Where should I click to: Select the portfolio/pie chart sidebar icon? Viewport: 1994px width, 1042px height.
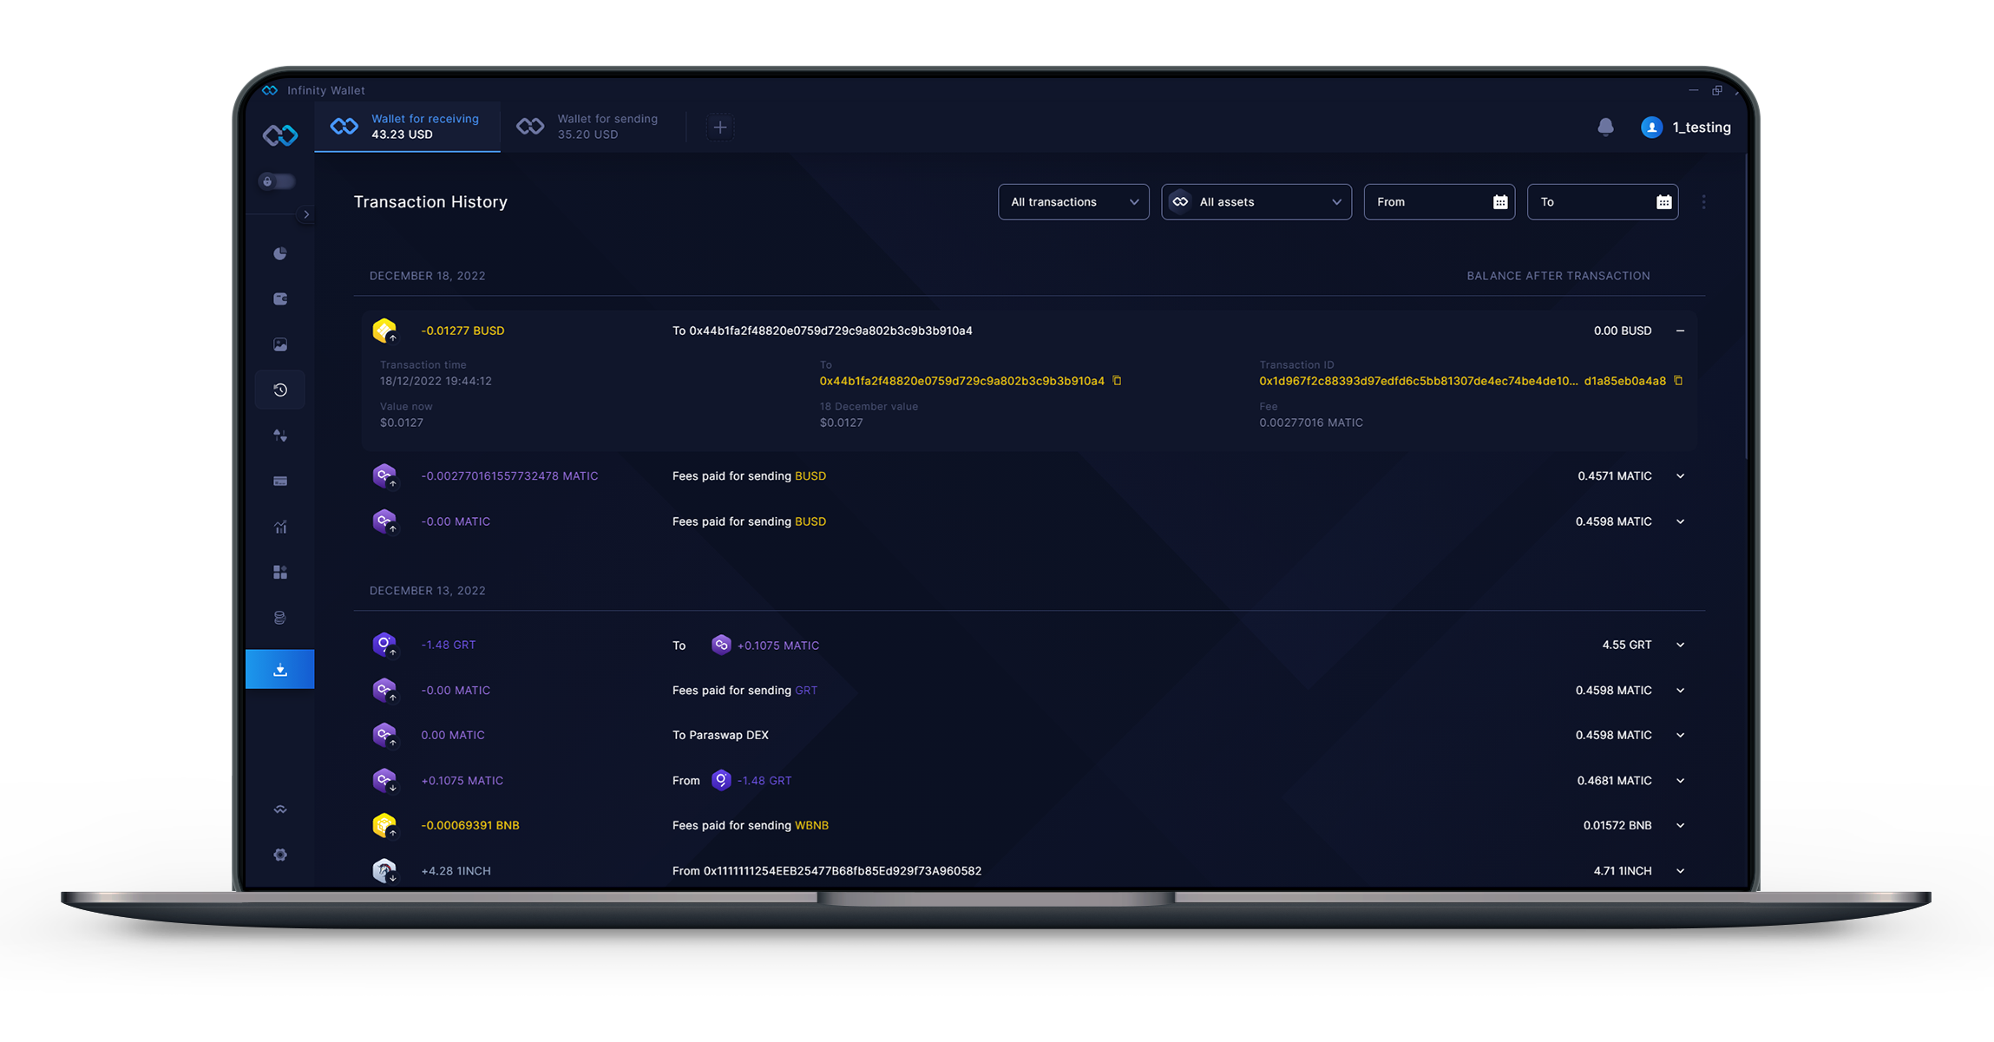pyautogui.click(x=279, y=253)
